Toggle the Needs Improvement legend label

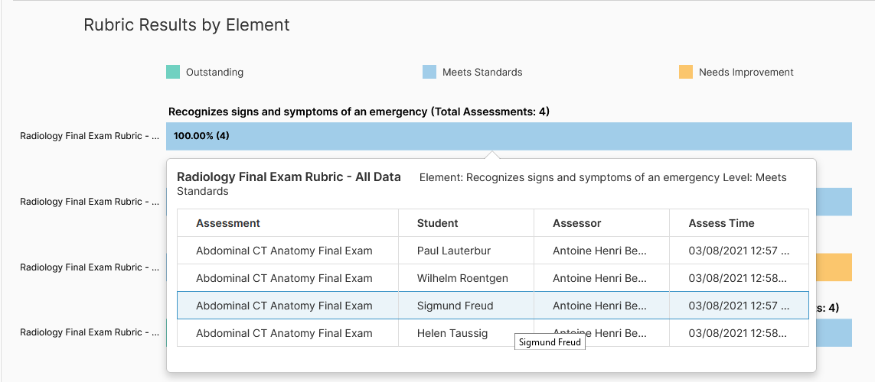point(746,73)
